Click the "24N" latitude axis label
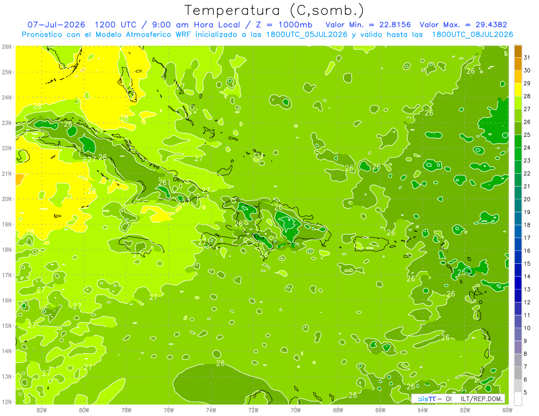 tap(6, 97)
